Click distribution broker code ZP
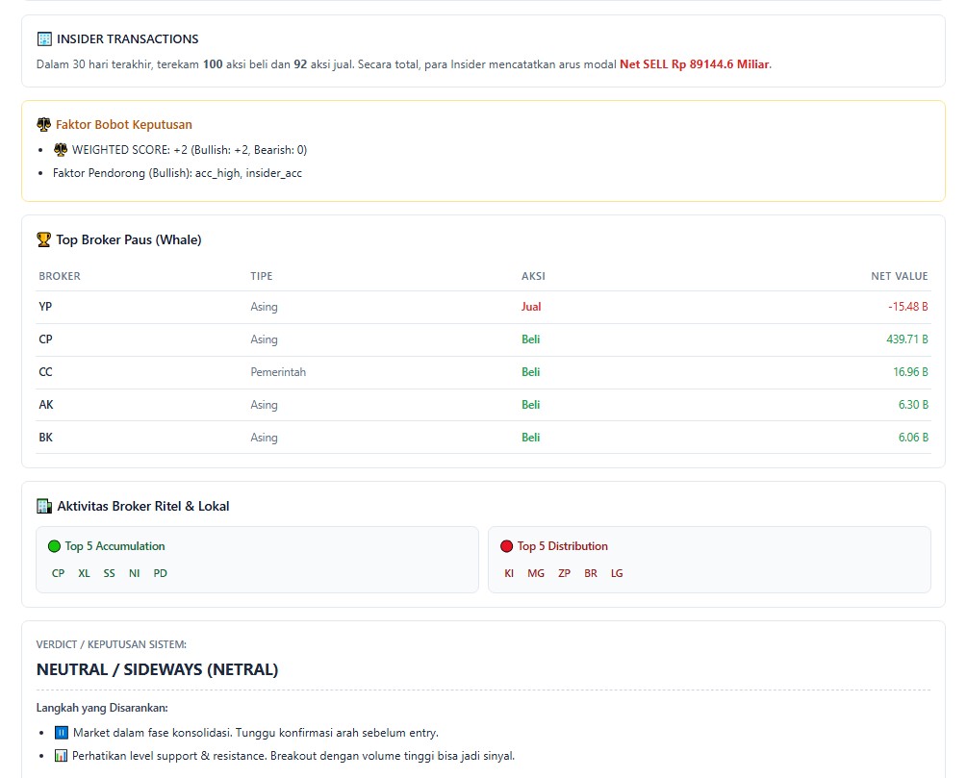The height and width of the screenshot is (778, 967). (x=564, y=573)
